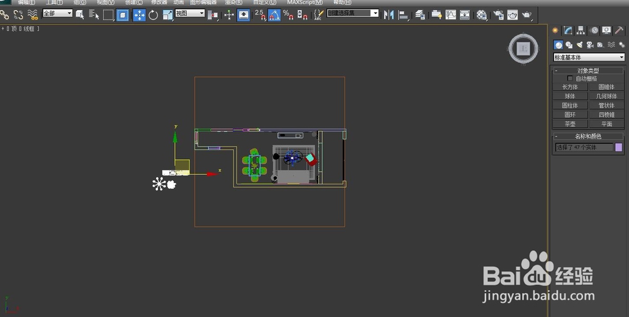Open the purple object color swatch
This screenshot has height=317, width=629.
pos(619,147)
